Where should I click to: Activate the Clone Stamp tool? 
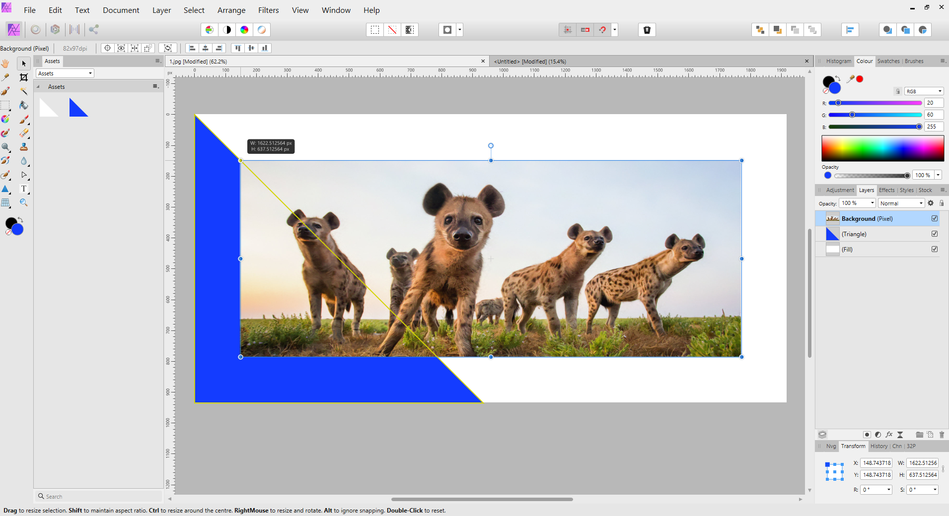23,147
